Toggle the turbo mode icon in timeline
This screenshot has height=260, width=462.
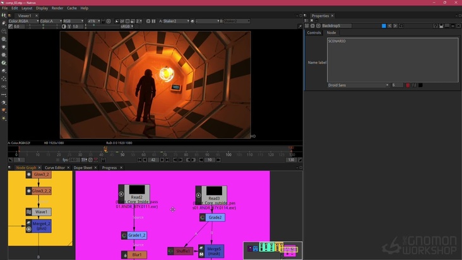click(x=95, y=160)
